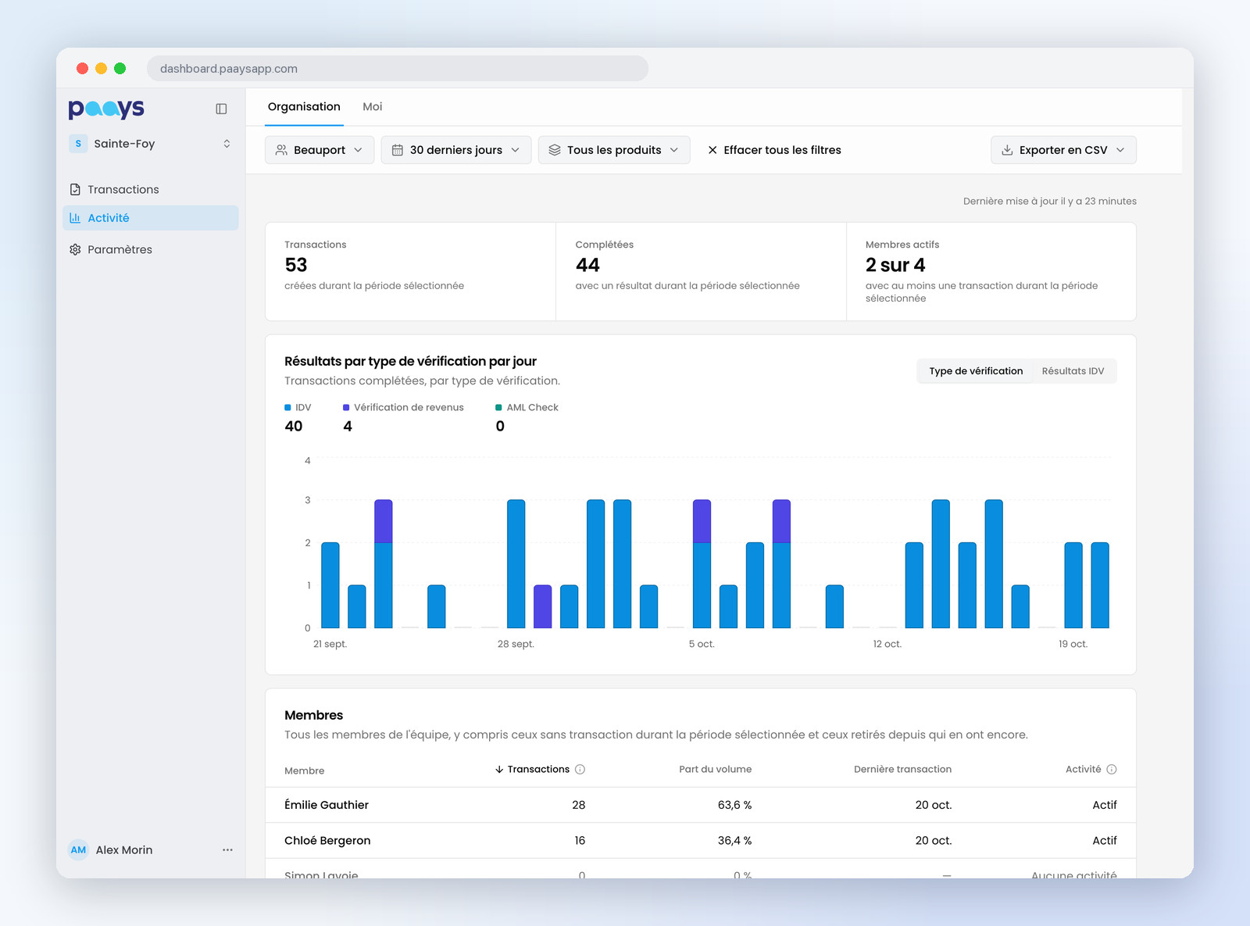Click the Part du volume column header
Screen dimensions: 1250x926
tap(715, 770)
